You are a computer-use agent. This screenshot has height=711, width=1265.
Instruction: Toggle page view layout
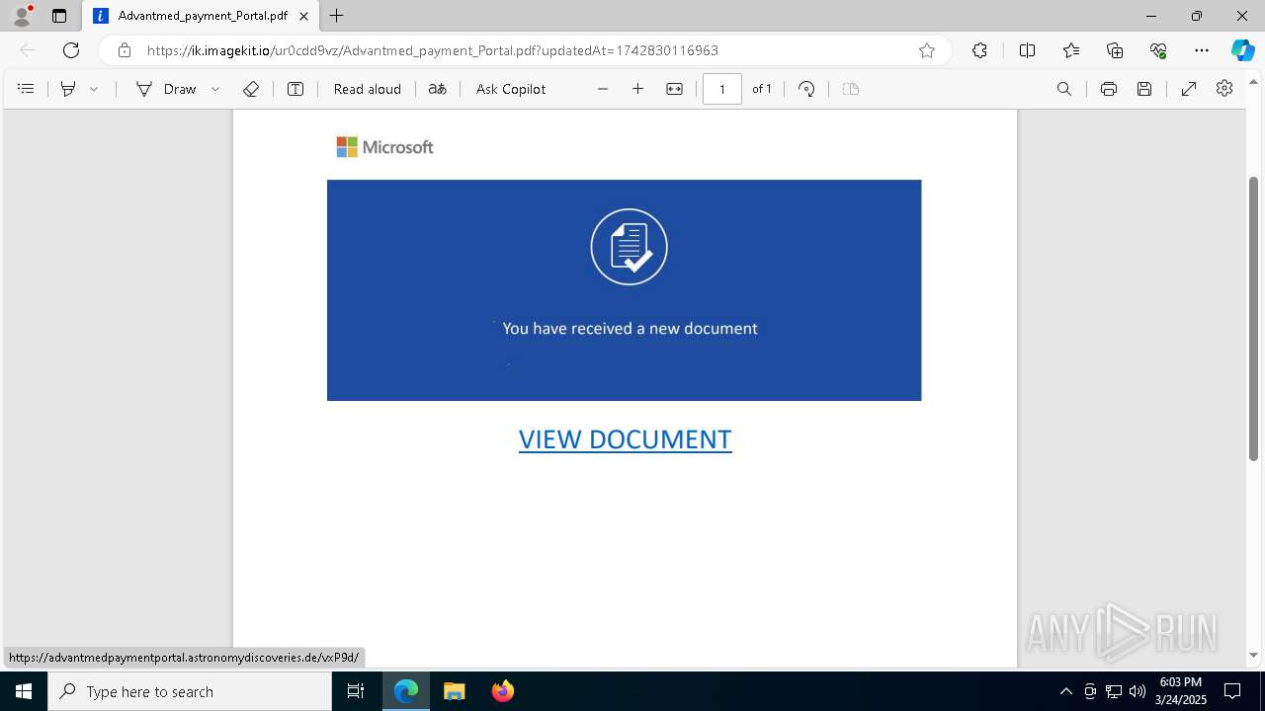tap(851, 89)
